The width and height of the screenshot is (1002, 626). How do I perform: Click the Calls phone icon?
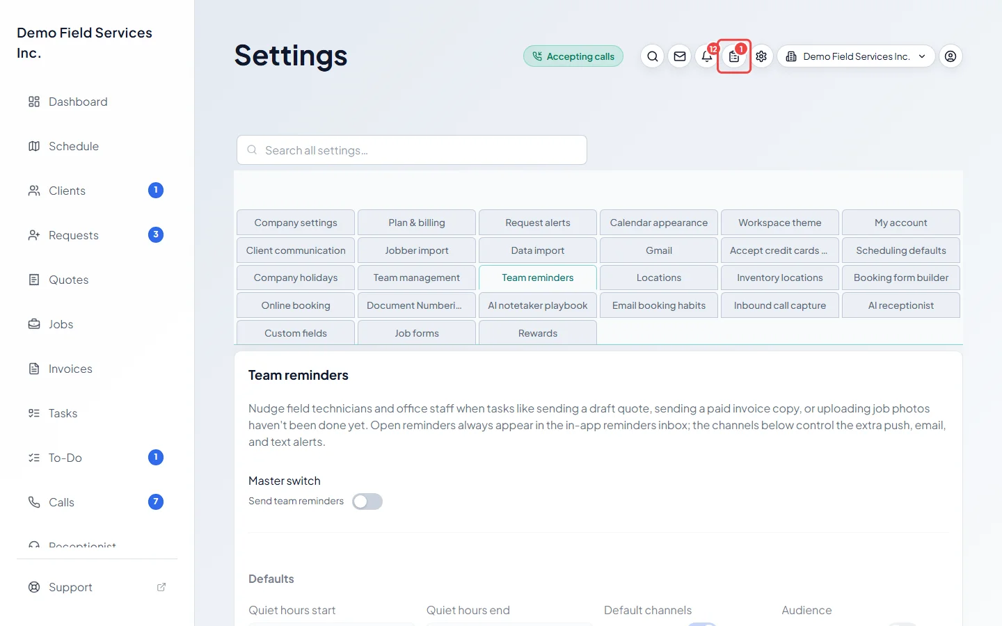pos(34,502)
